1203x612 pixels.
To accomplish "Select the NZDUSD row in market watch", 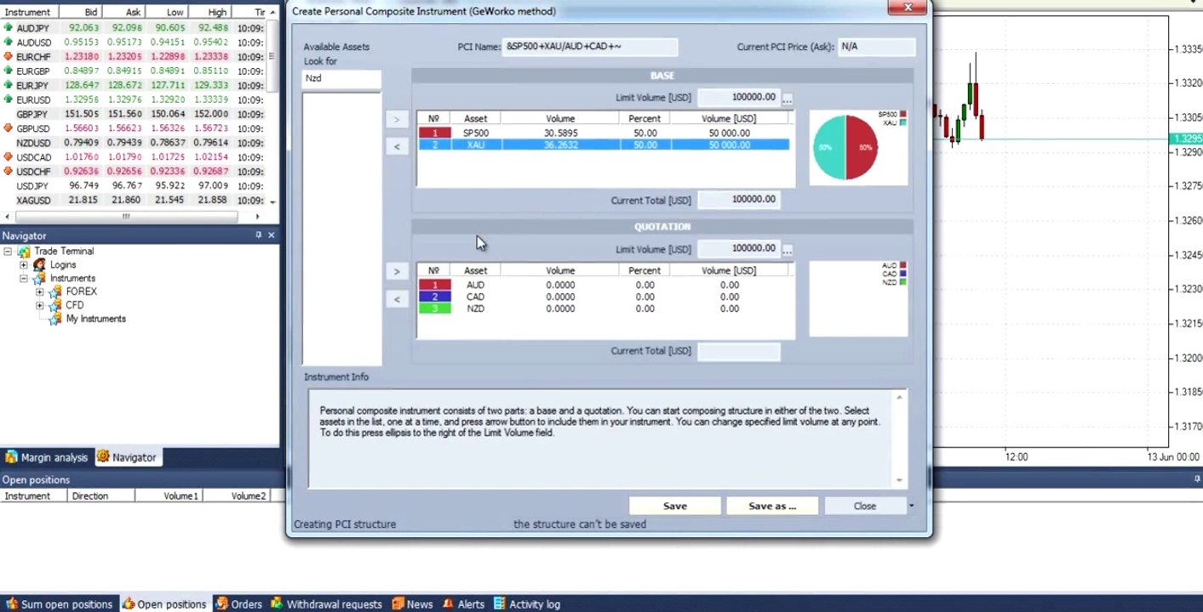I will click(134, 143).
